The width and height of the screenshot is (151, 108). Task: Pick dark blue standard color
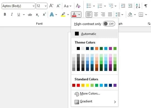click(x=110, y=85)
